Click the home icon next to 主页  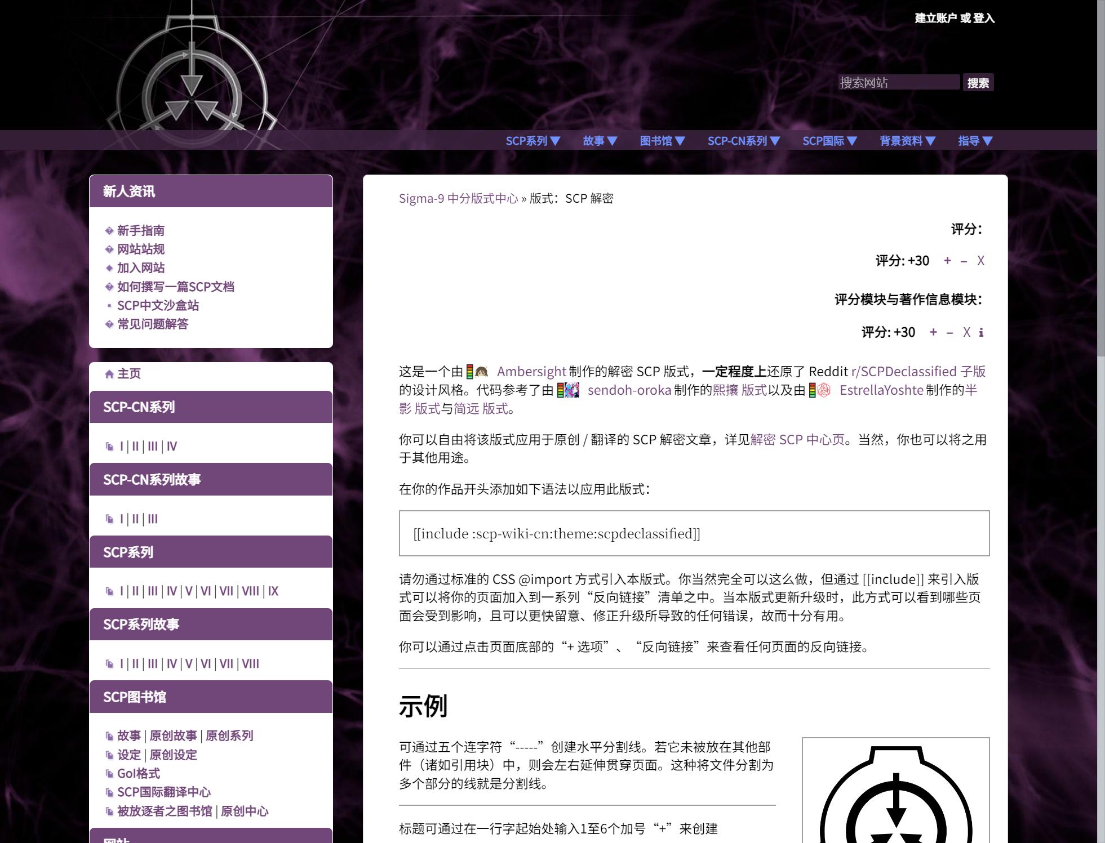pos(109,374)
